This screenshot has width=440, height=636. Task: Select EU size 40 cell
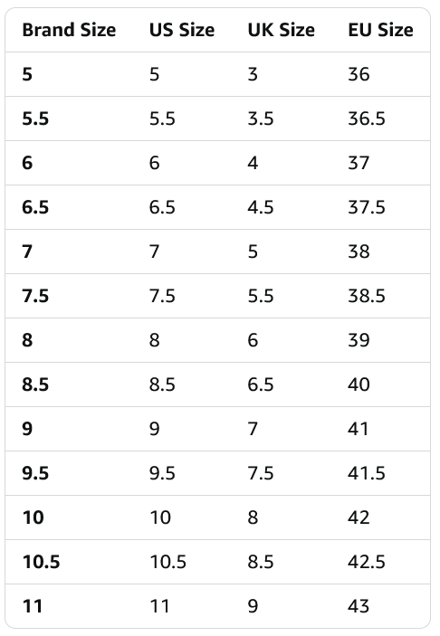pyautogui.click(x=359, y=384)
